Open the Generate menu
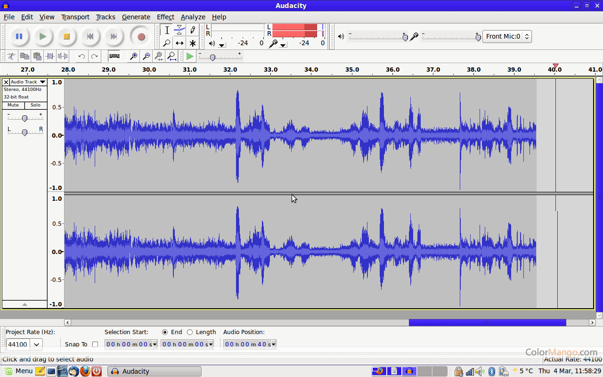The image size is (603, 377). pyautogui.click(x=136, y=17)
